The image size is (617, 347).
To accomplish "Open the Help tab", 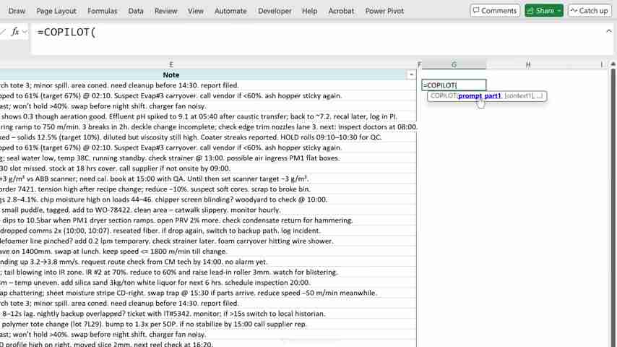I will coord(309,11).
